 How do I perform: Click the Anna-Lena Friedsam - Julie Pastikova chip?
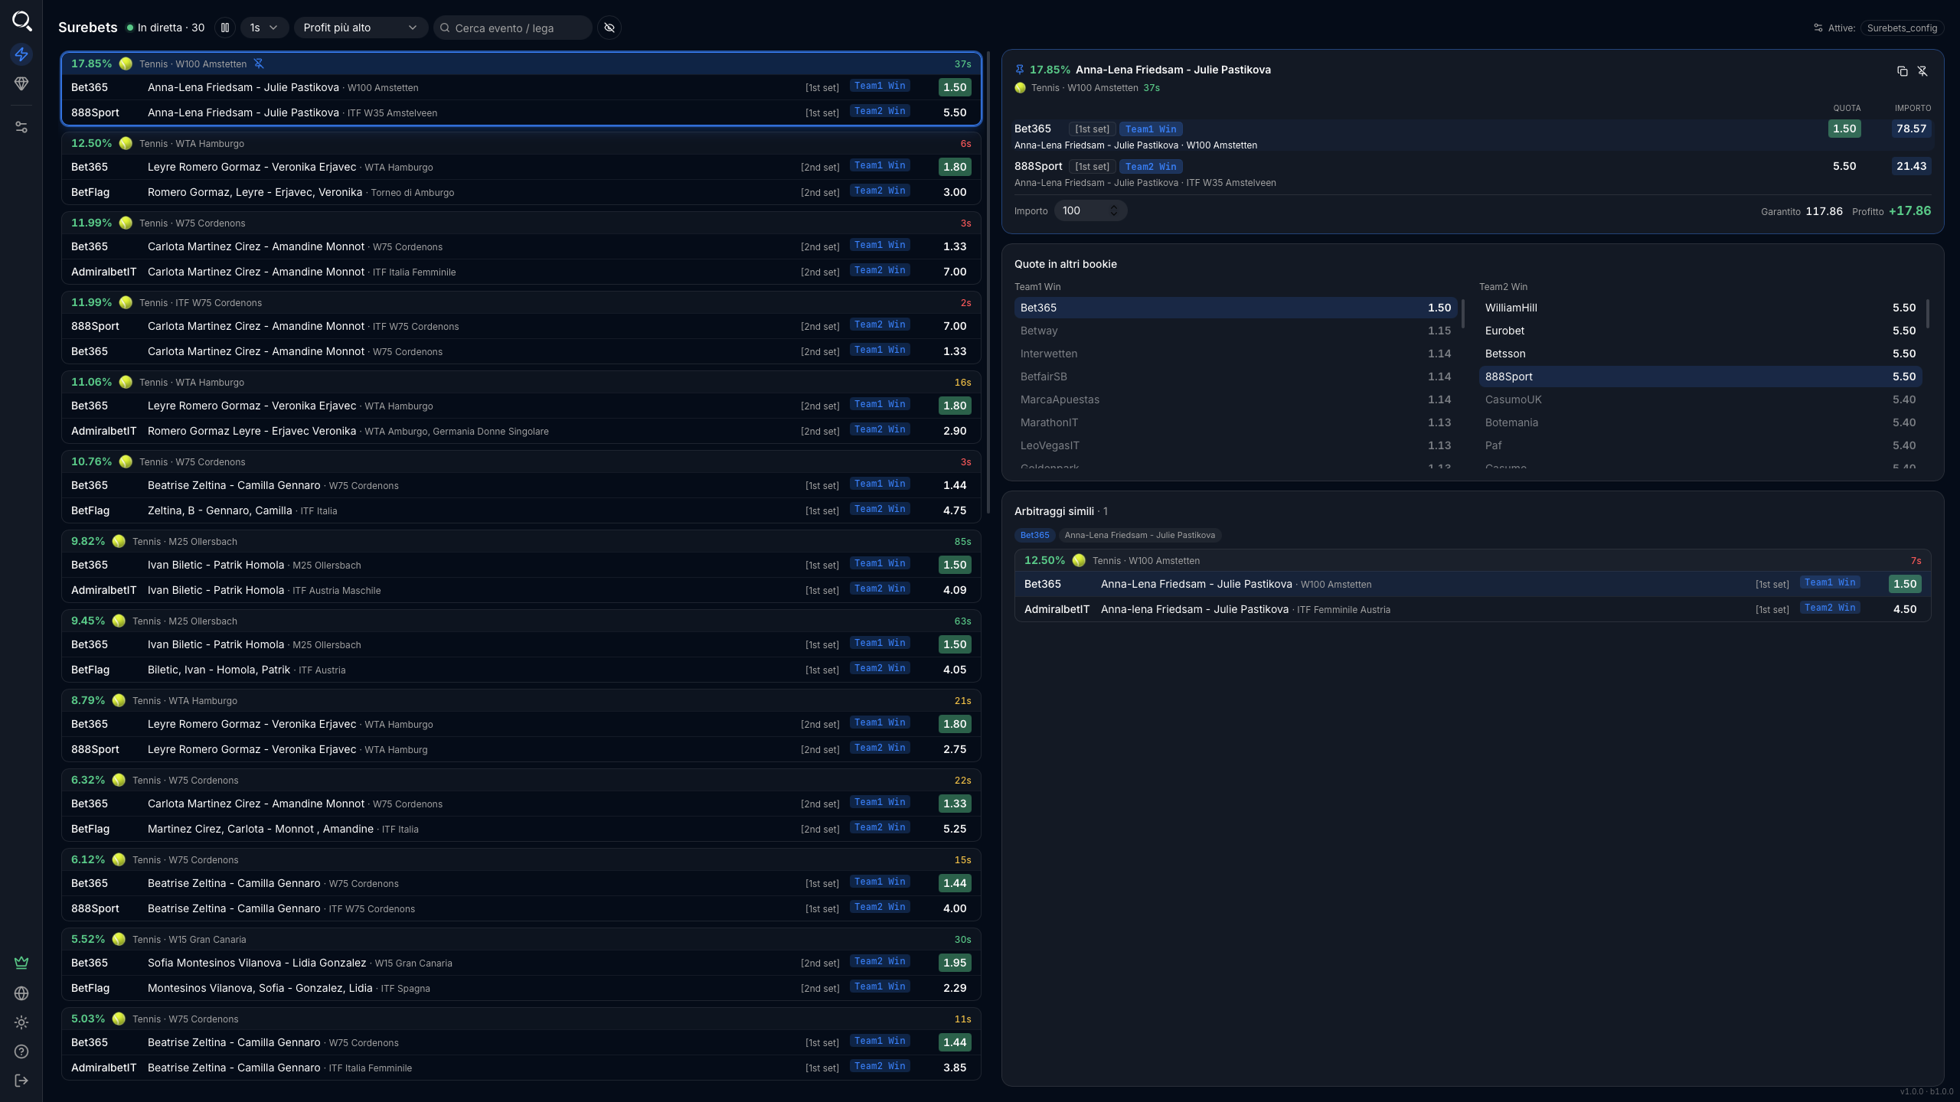point(1139,535)
